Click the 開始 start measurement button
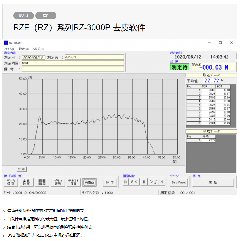The image size is (240, 241). tap(213, 182)
